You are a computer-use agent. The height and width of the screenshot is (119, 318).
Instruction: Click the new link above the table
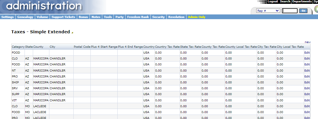pos(307,42)
